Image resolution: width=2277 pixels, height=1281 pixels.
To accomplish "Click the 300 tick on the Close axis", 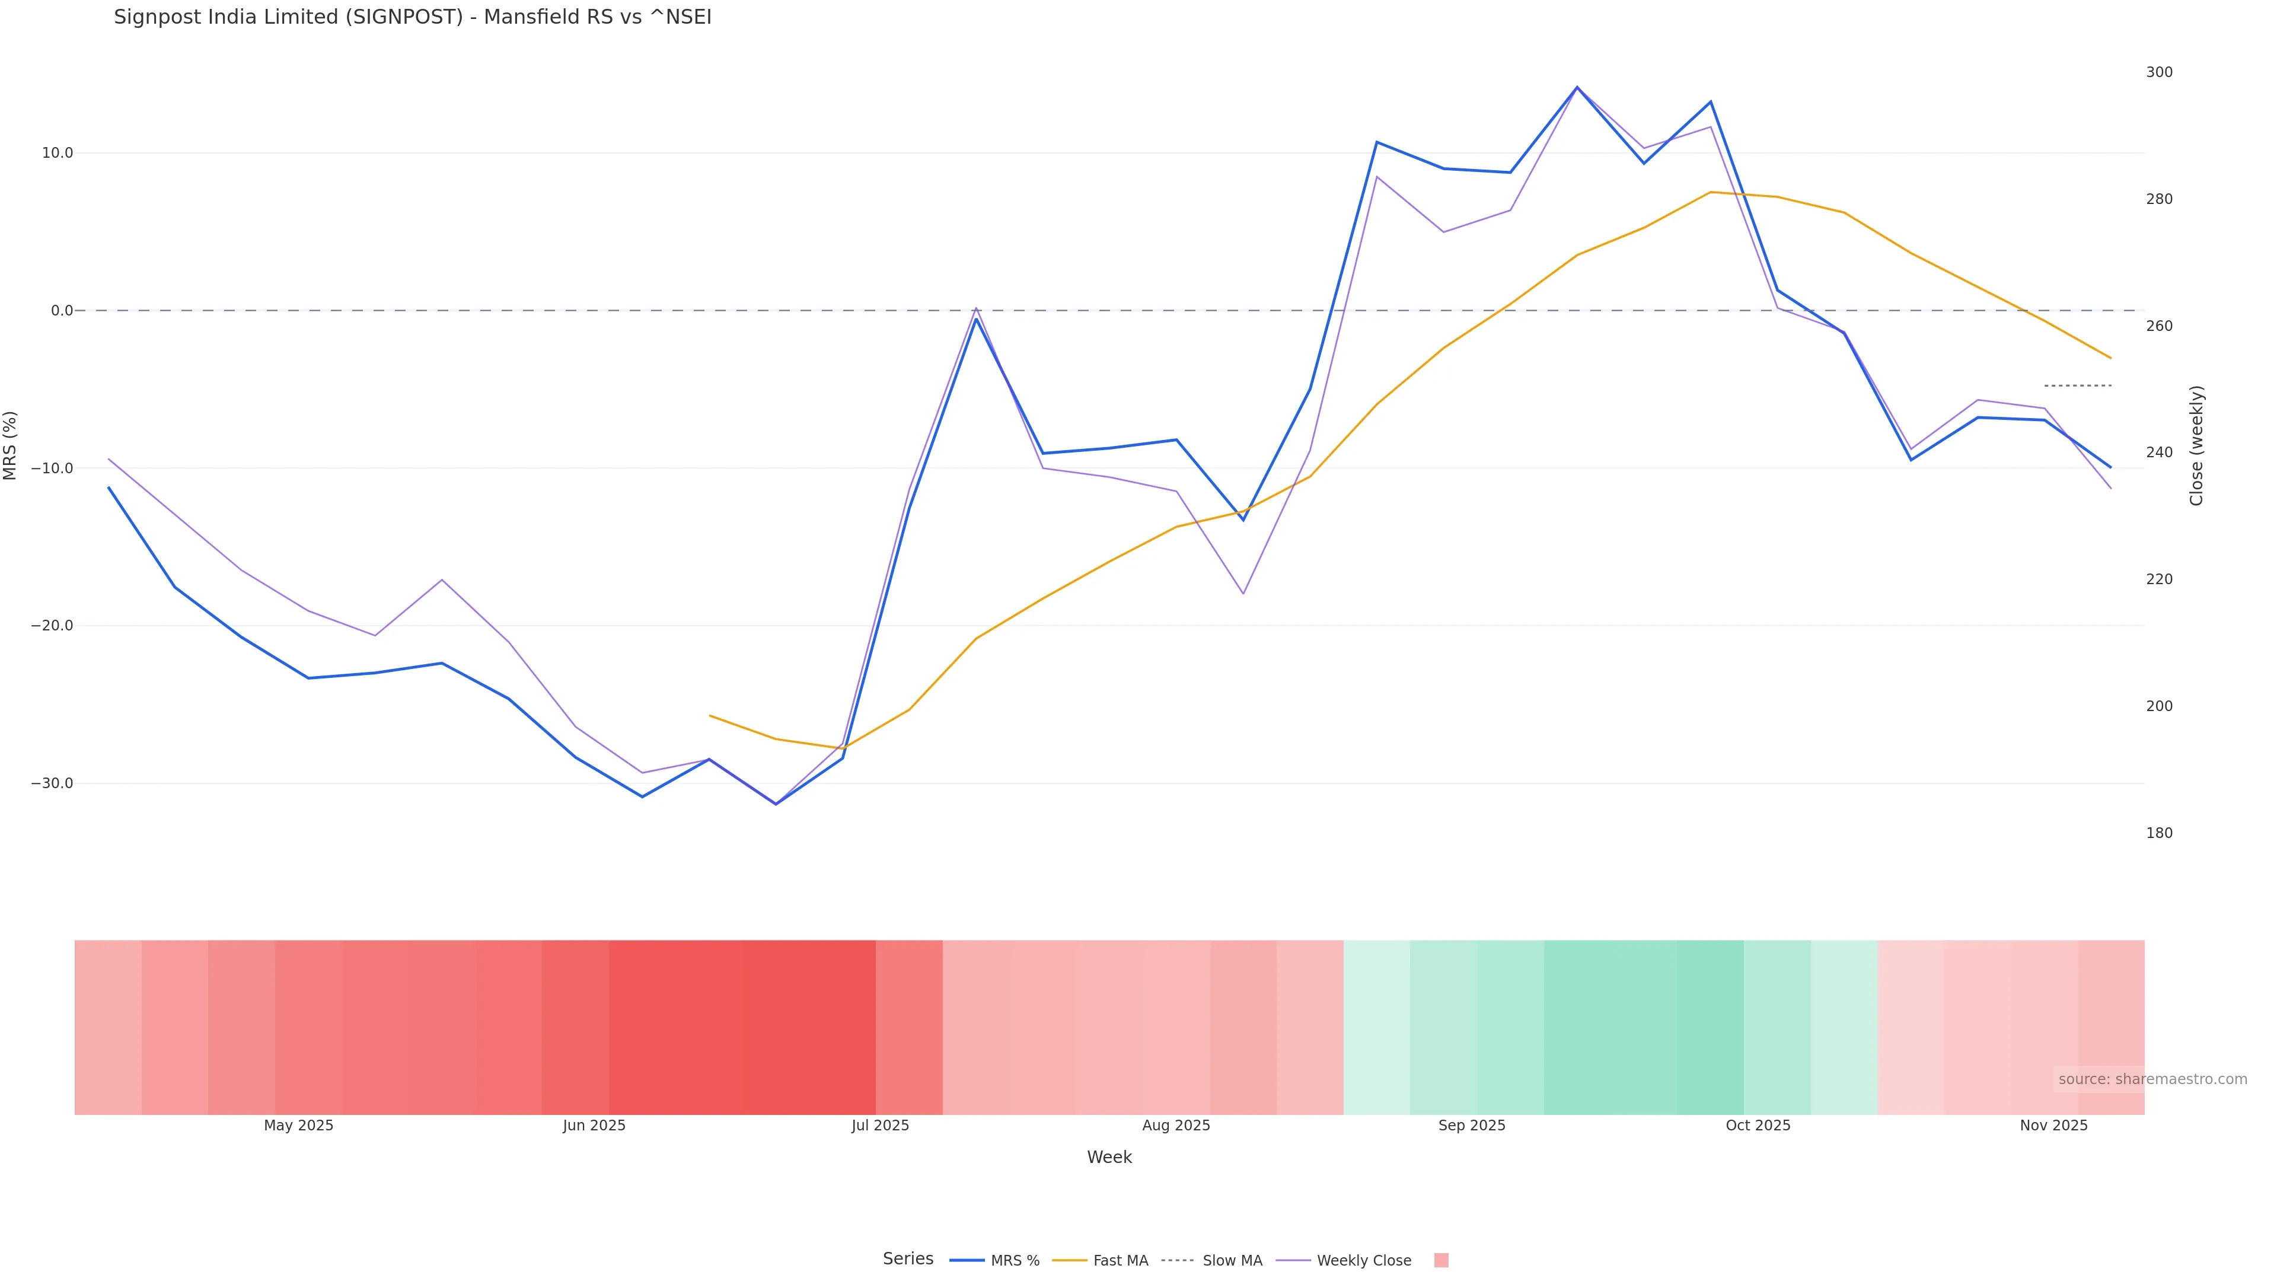I will click(x=2158, y=72).
